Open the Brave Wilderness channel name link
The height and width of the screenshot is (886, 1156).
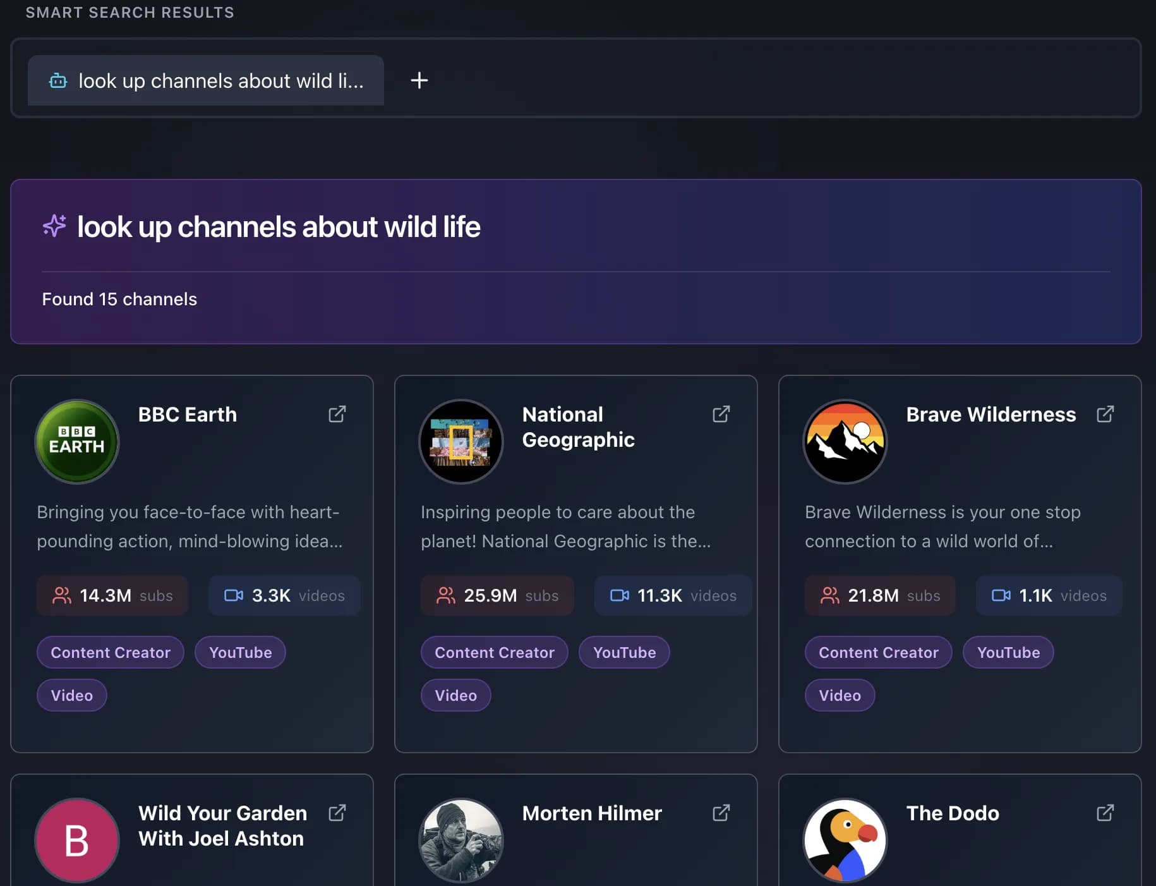(x=990, y=414)
